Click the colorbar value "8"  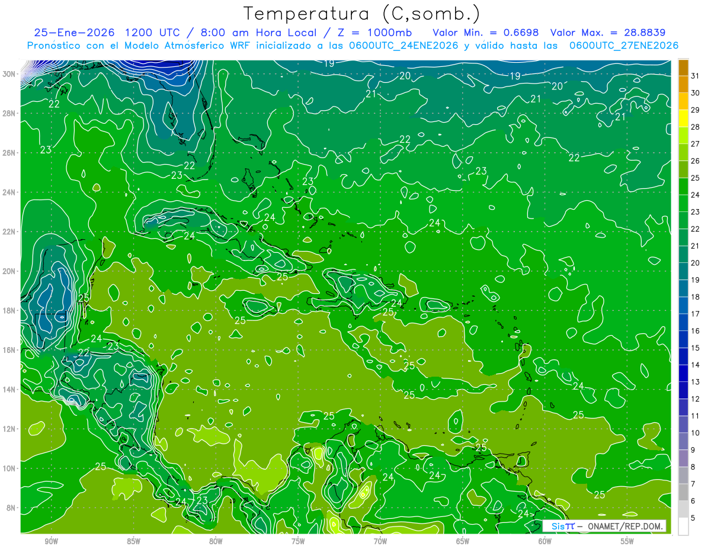coord(693,467)
